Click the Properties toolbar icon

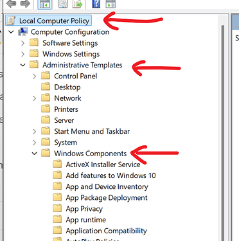pyautogui.click(x=63, y=4)
